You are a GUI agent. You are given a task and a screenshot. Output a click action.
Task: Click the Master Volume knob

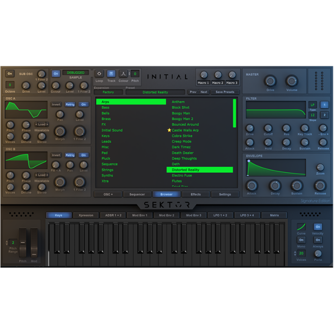[x=292, y=81]
